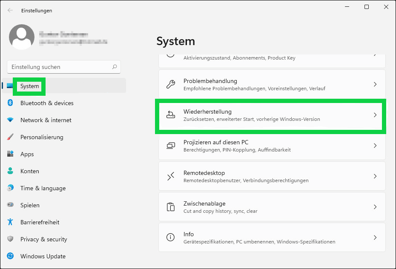Click the Personalisierung paintbrush icon
Viewport: 396px width, 269px height.
tap(10, 137)
